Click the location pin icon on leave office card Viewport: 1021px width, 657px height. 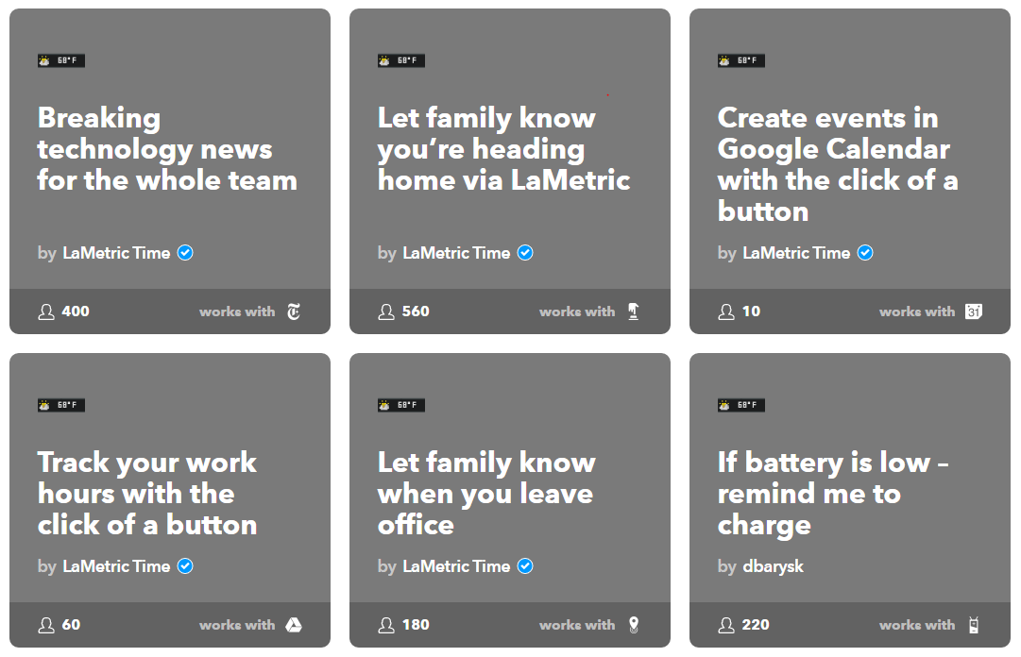(x=634, y=625)
